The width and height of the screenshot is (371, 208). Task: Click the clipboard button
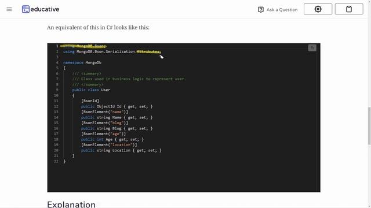(x=349, y=9)
